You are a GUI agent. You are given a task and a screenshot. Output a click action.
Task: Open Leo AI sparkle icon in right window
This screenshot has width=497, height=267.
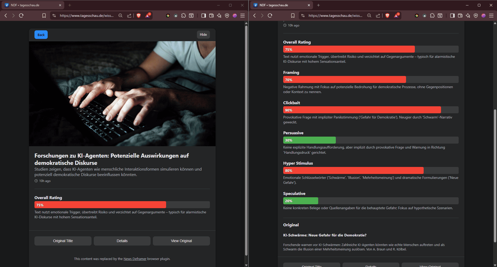(468, 16)
